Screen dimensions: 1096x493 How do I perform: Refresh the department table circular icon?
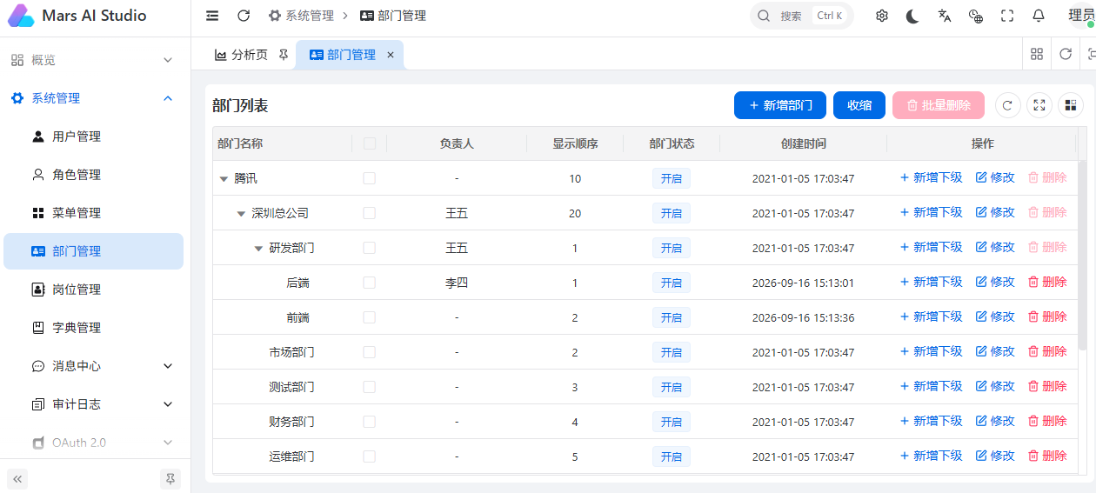(1008, 105)
